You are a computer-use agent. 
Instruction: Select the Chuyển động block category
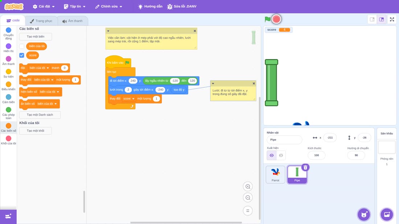8,34
